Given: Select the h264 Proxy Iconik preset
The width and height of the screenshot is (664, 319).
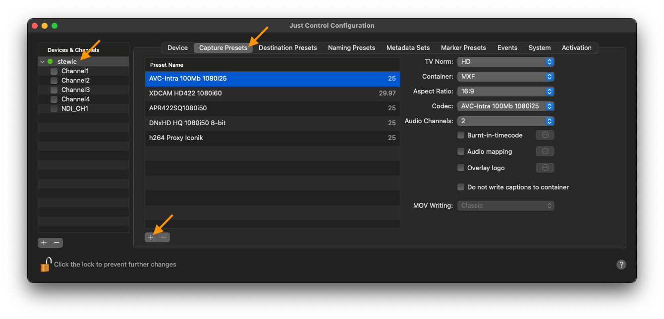Looking at the screenshot, I should pos(273,138).
